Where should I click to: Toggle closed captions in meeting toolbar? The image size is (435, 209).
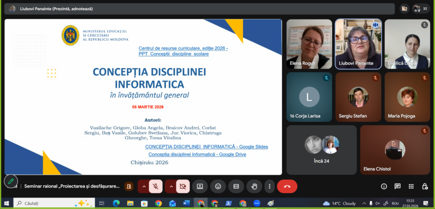tap(236, 186)
